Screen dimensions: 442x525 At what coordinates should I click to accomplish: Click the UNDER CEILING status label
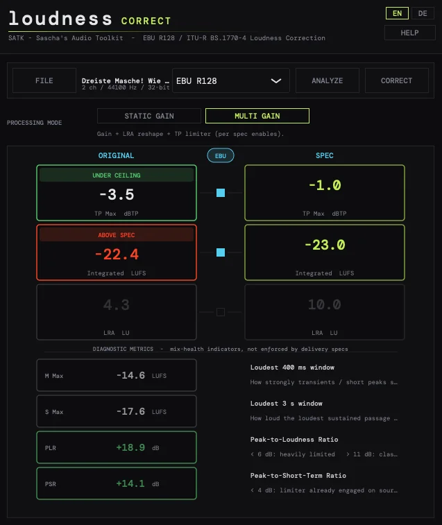(x=117, y=175)
